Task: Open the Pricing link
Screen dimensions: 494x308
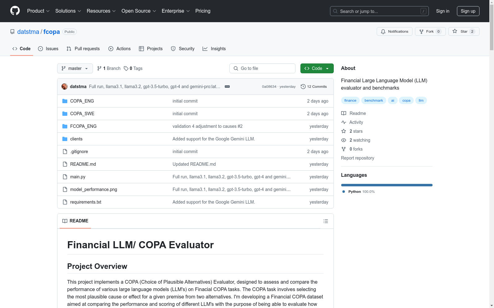Action: click(203, 11)
